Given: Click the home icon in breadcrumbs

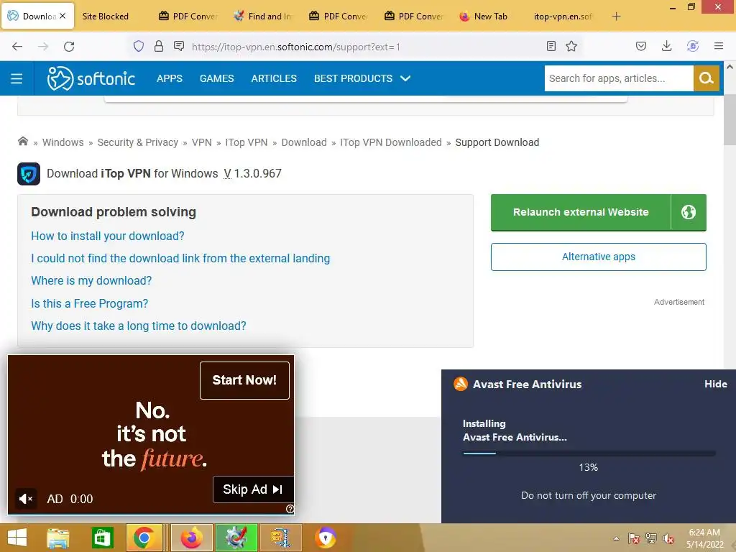Looking at the screenshot, I should coord(22,142).
